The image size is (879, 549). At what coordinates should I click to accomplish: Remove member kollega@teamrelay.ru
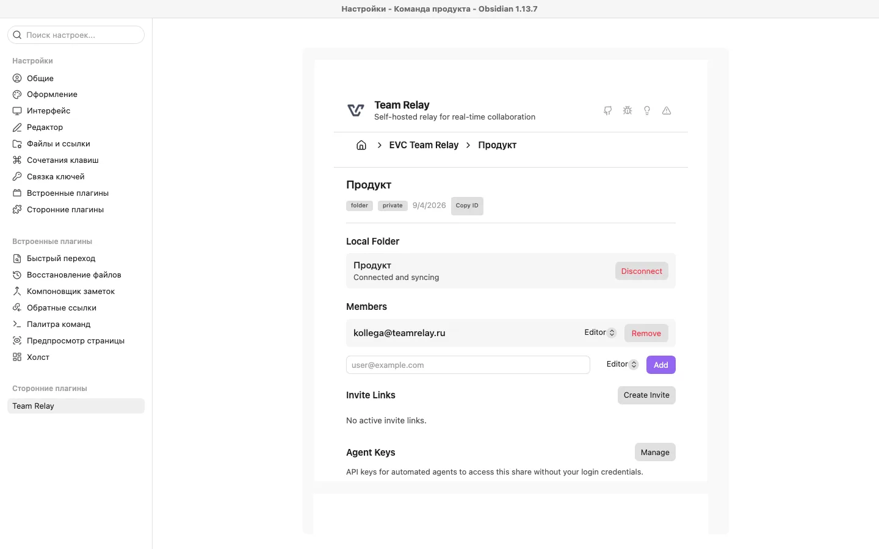tap(646, 333)
